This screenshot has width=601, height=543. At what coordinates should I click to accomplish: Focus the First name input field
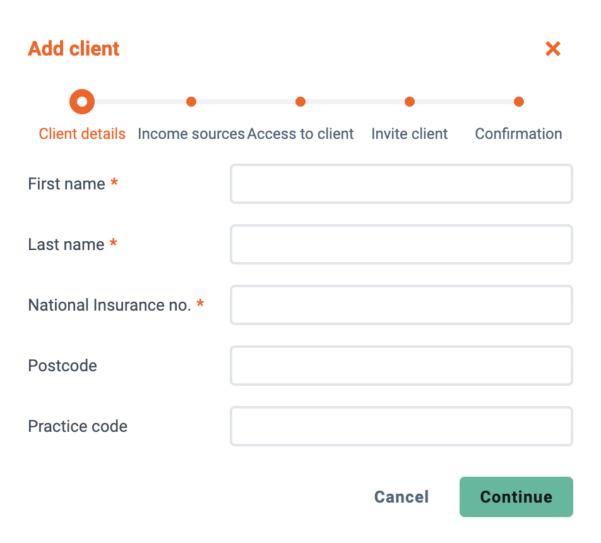[x=402, y=184]
